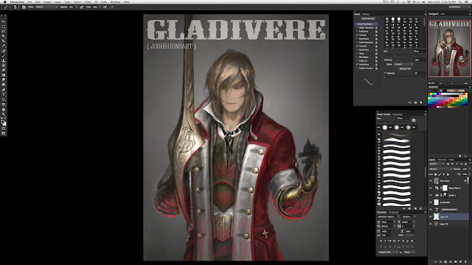This screenshot has height=265, width=472.
Task: Open the Character font family dropdown
Action: pos(389,216)
